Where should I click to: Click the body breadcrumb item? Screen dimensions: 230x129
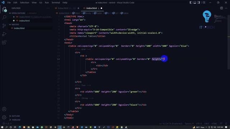coord(87,13)
